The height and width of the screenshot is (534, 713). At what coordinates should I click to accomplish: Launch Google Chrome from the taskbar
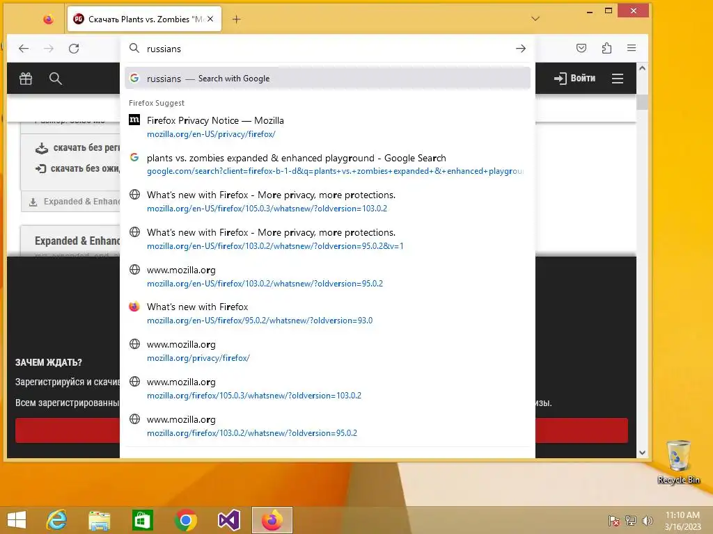(x=185, y=520)
